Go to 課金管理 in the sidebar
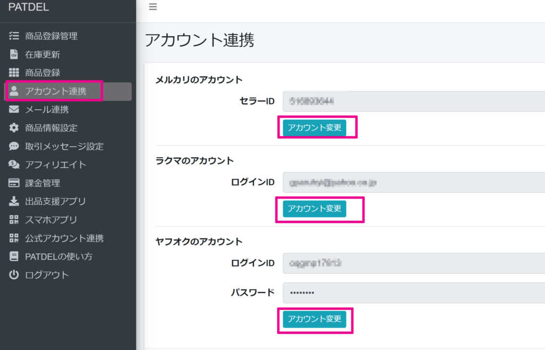 (43, 183)
